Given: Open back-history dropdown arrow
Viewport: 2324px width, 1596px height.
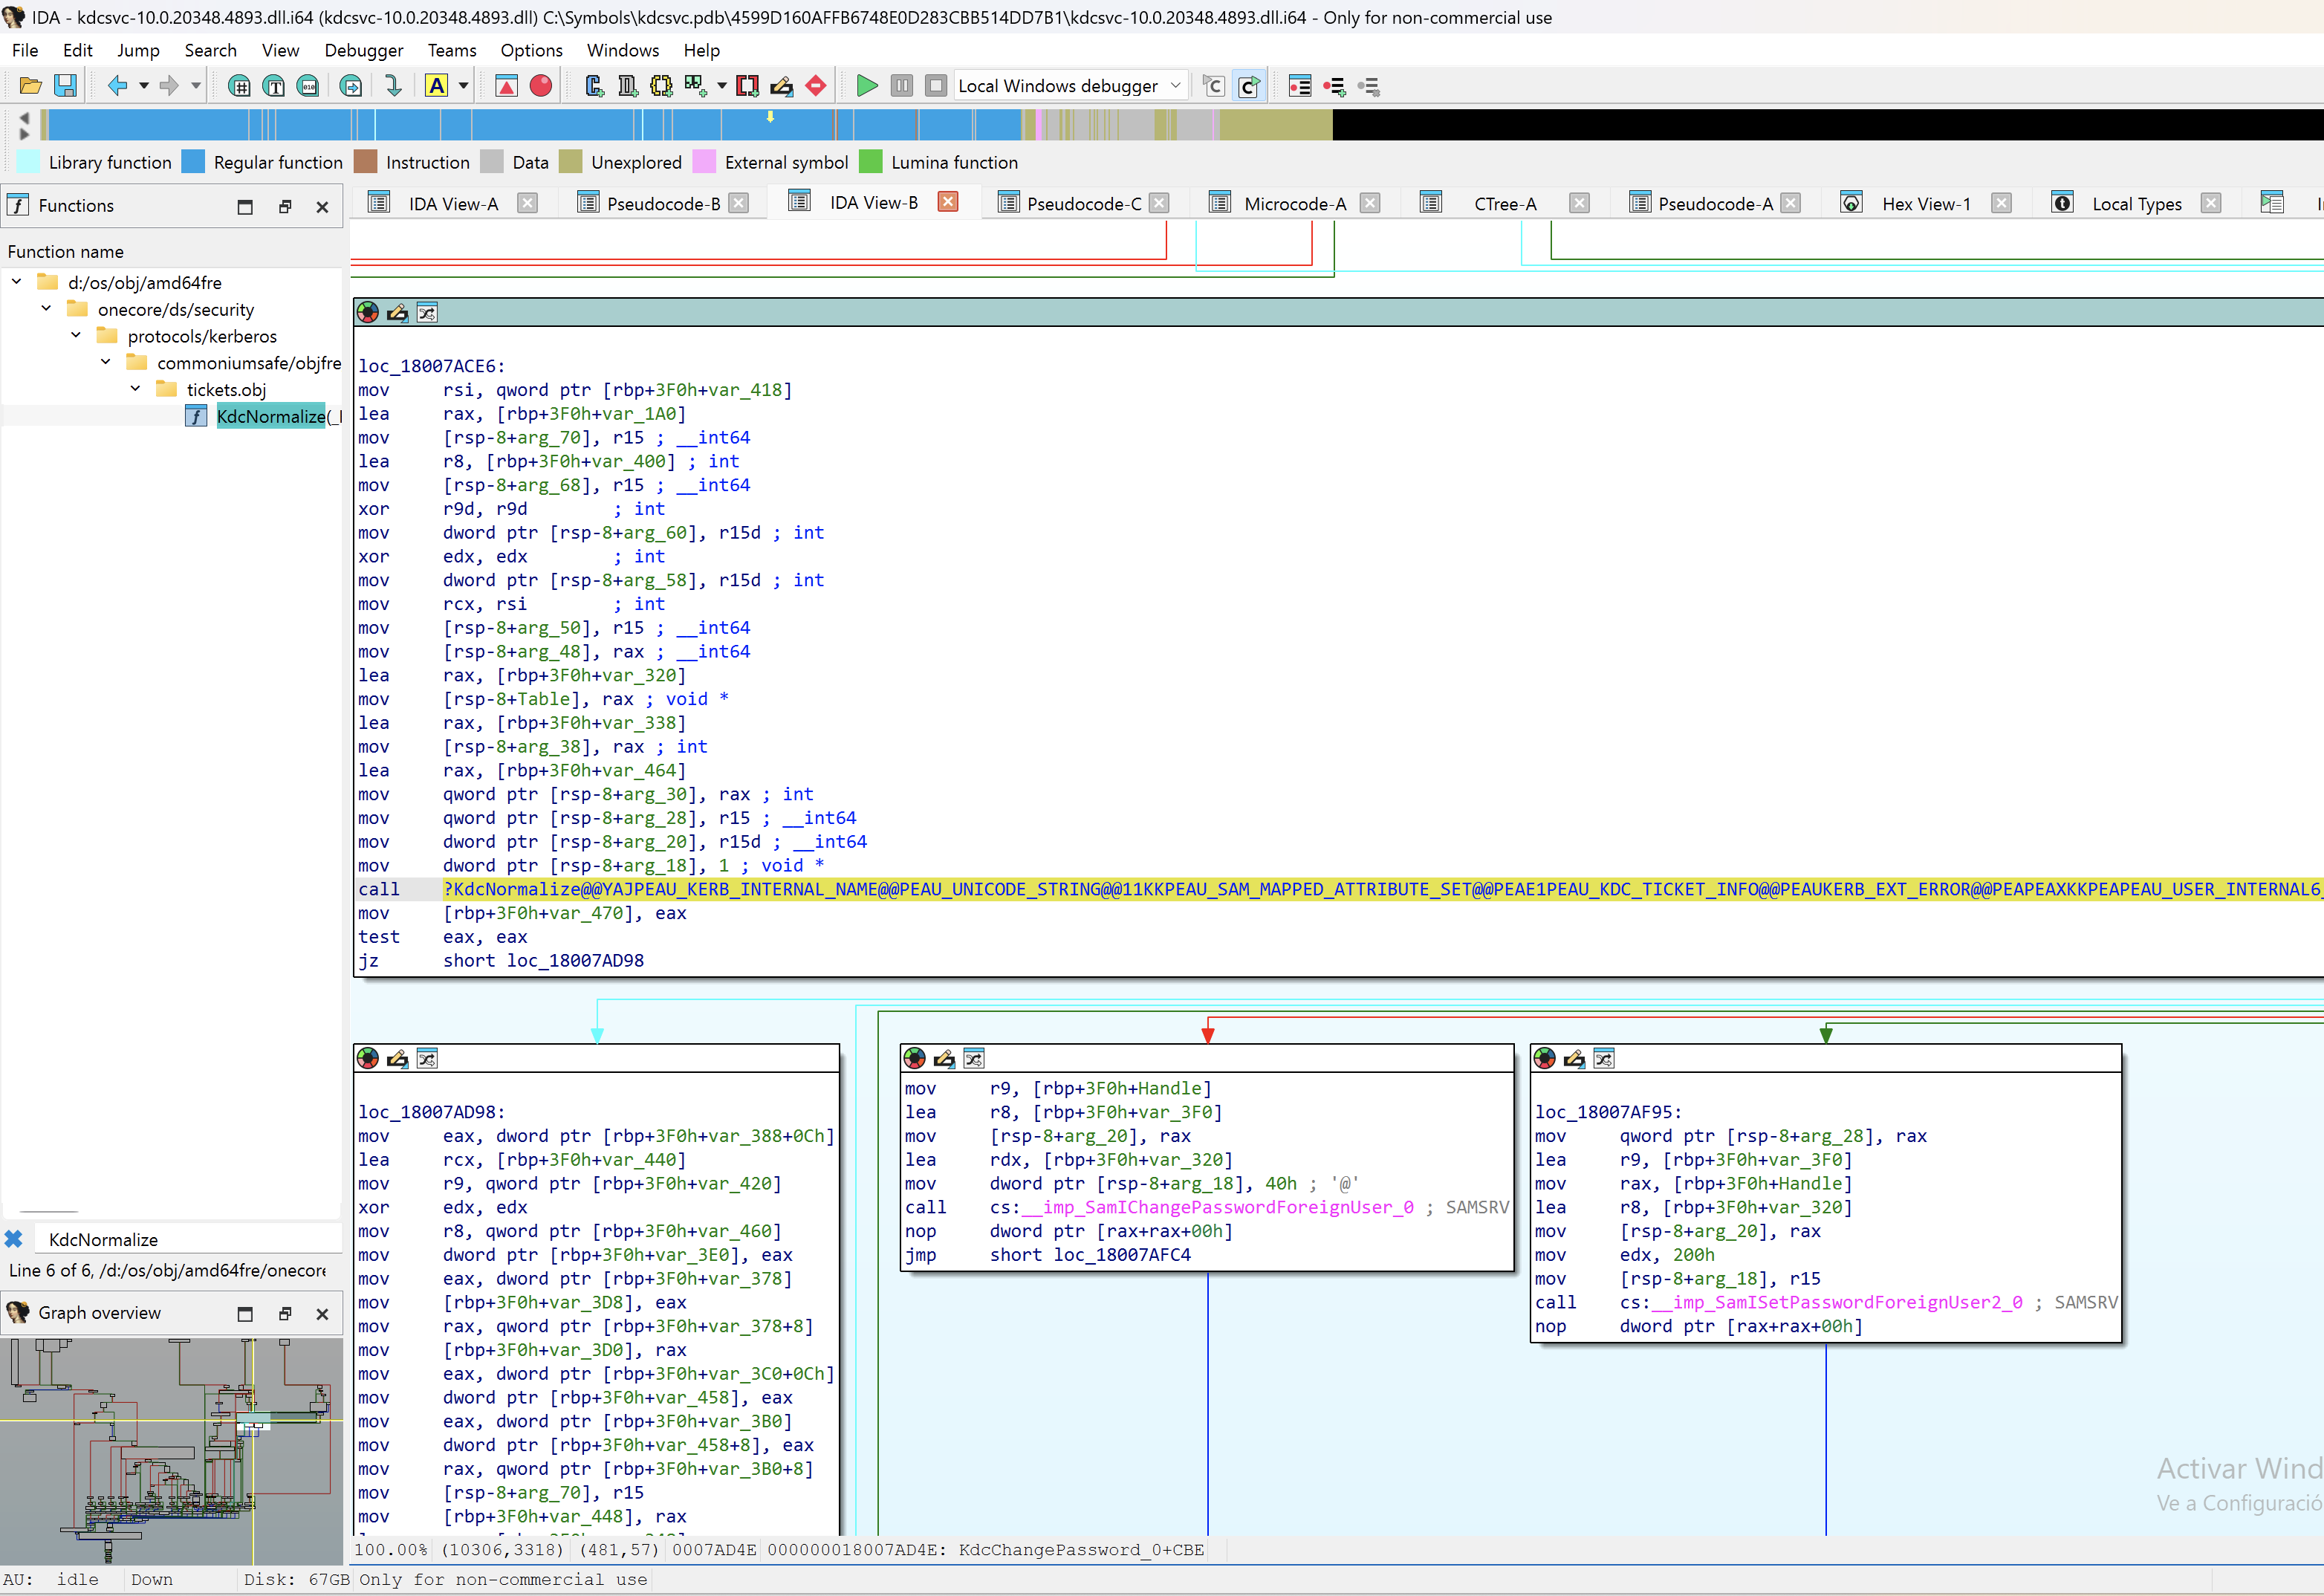Looking at the screenshot, I should coord(144,86).
